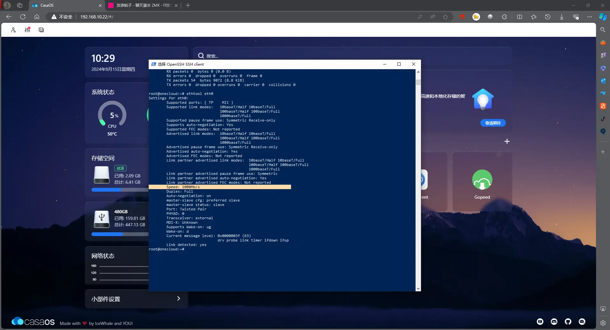Open Outlook icon in Edge sidebar

click(603, 81)
